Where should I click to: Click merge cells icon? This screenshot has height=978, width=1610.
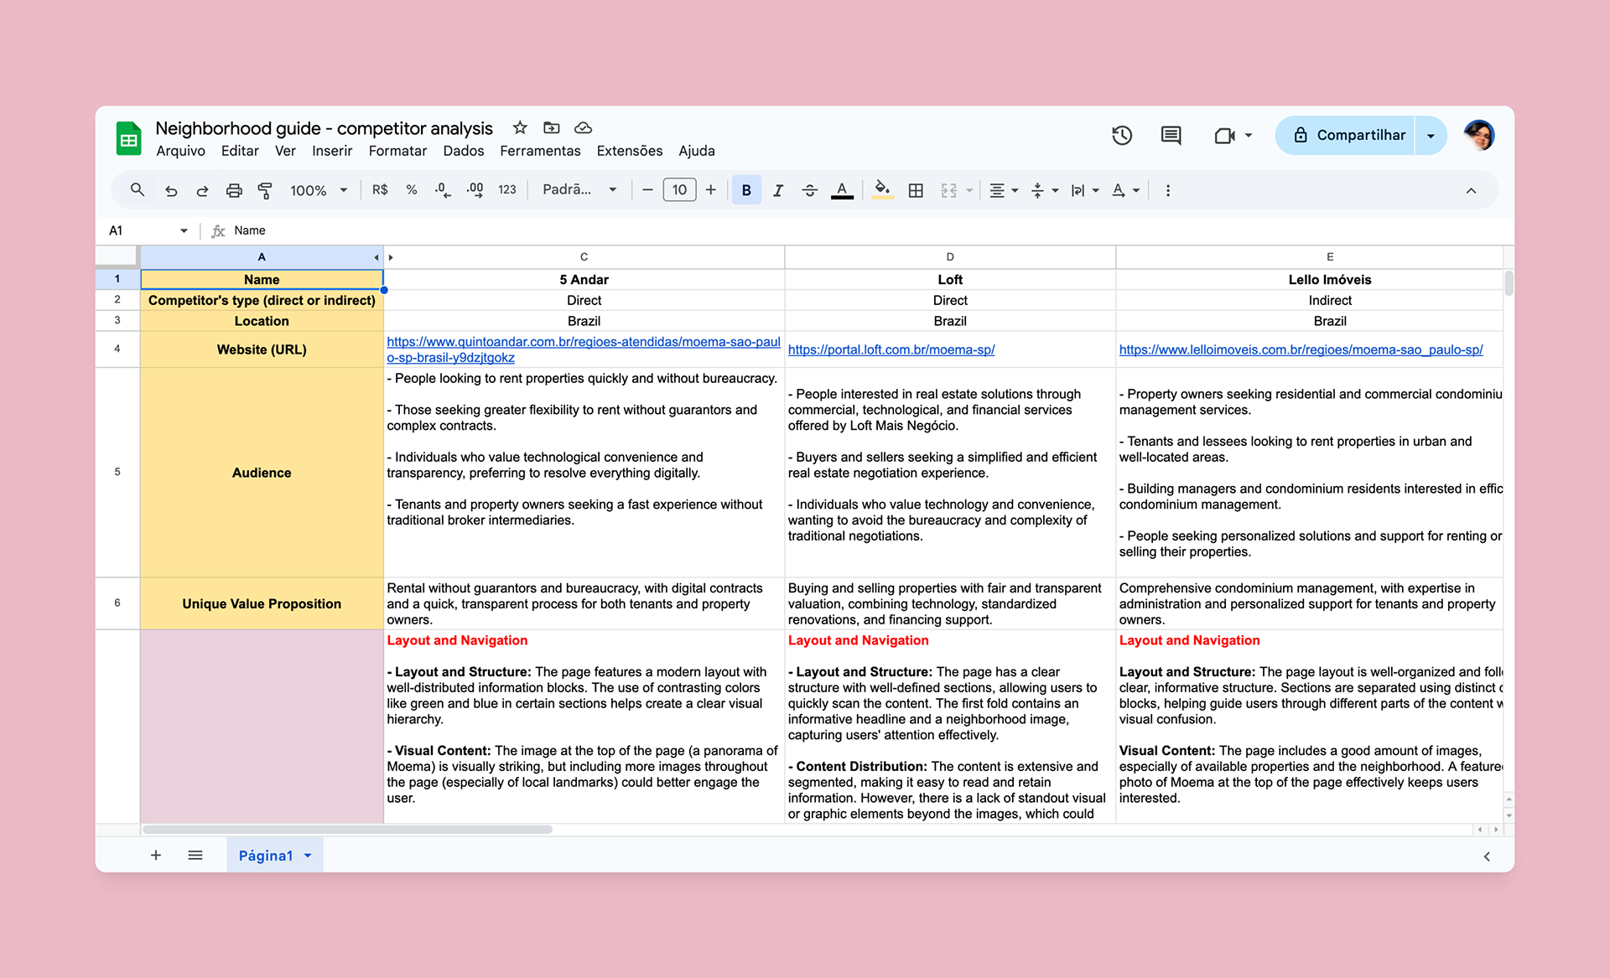[948, 190]
